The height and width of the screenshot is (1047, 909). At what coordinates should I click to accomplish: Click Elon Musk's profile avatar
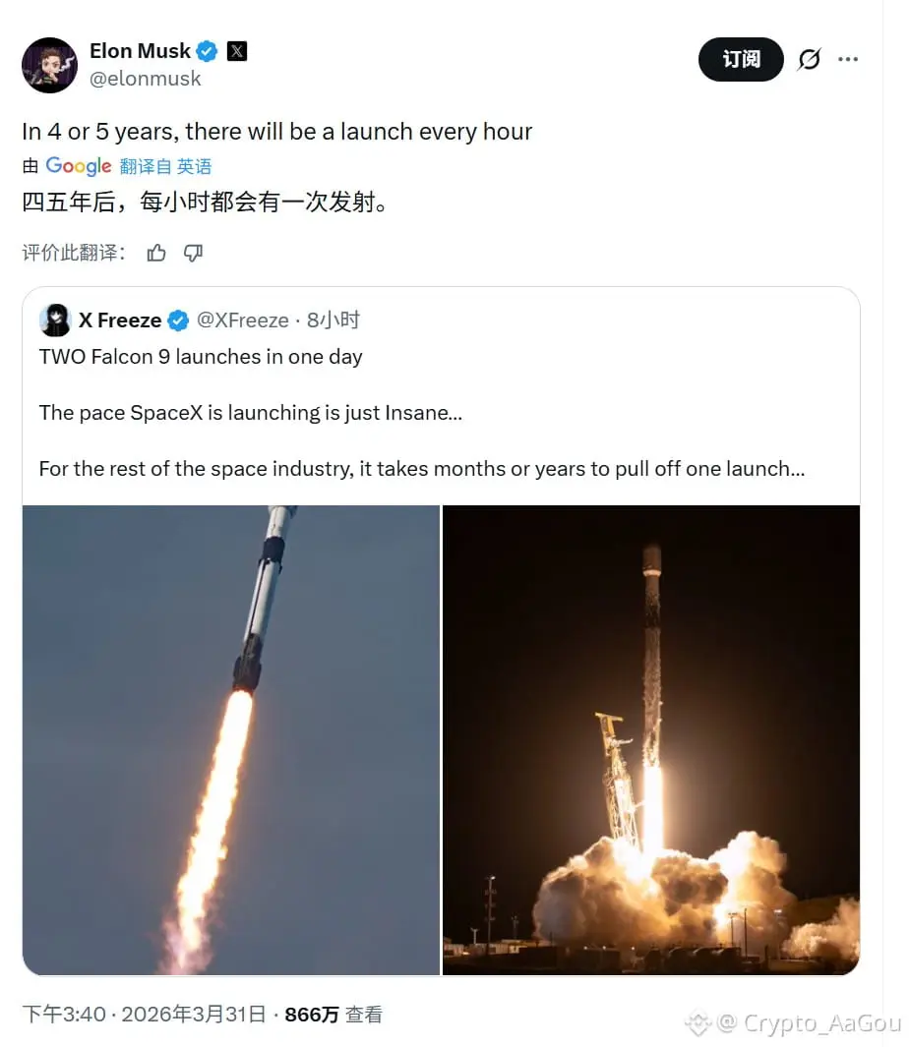[x=49, y=65]
